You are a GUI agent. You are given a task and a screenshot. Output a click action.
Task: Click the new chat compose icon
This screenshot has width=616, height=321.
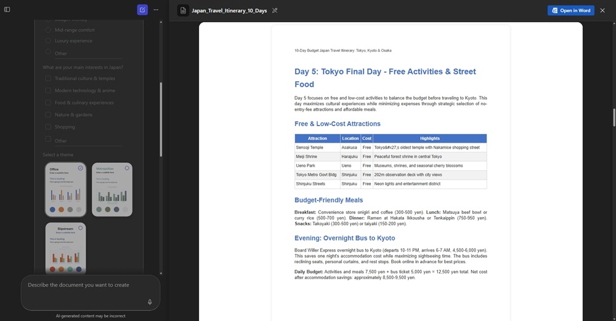click(x=142, y=10)
